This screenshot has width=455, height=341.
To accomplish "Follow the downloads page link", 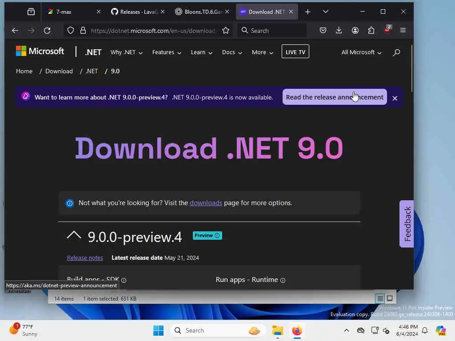I will [206, 203].
